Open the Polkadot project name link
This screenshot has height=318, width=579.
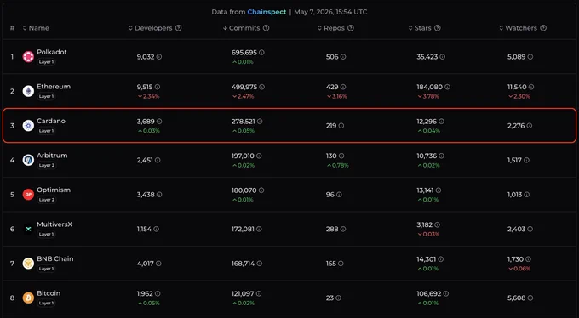(52, 52)
